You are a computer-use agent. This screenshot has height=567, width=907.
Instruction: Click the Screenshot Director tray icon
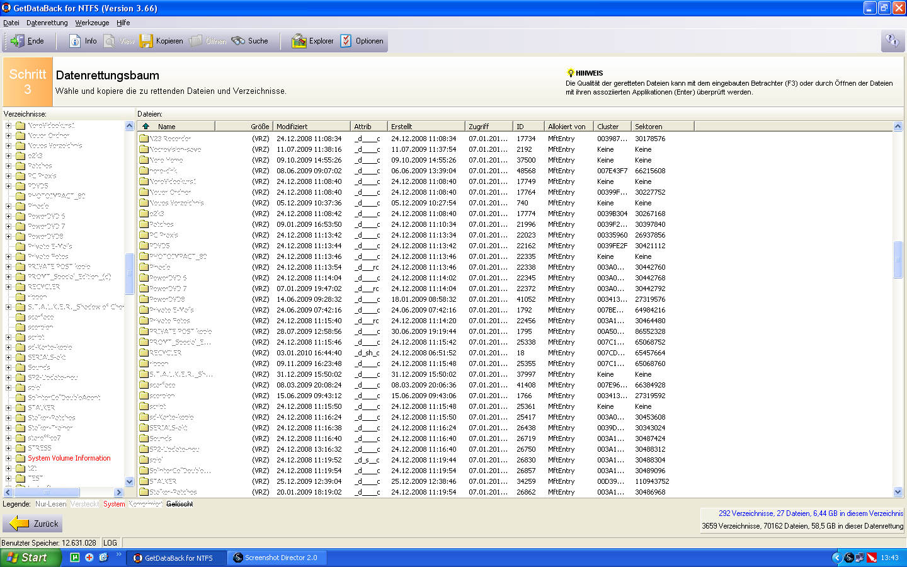tap(849, 558)
